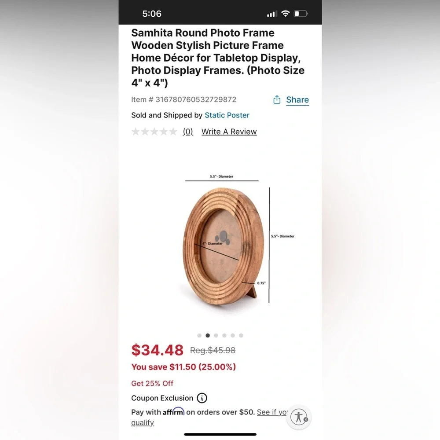This screenshot has height=440, width=440.
Task: Select the fourth image carousel dot
Action: [x=224, y=335]
